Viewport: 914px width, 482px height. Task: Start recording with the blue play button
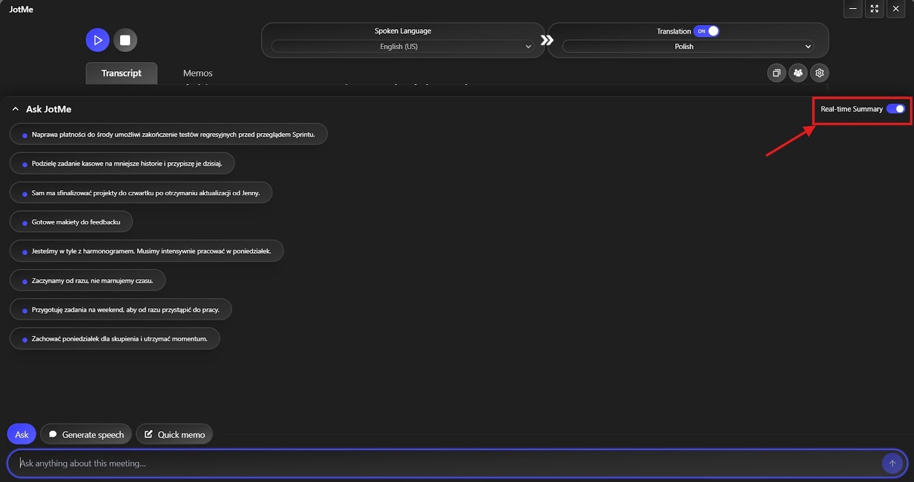tap(98, 40)
